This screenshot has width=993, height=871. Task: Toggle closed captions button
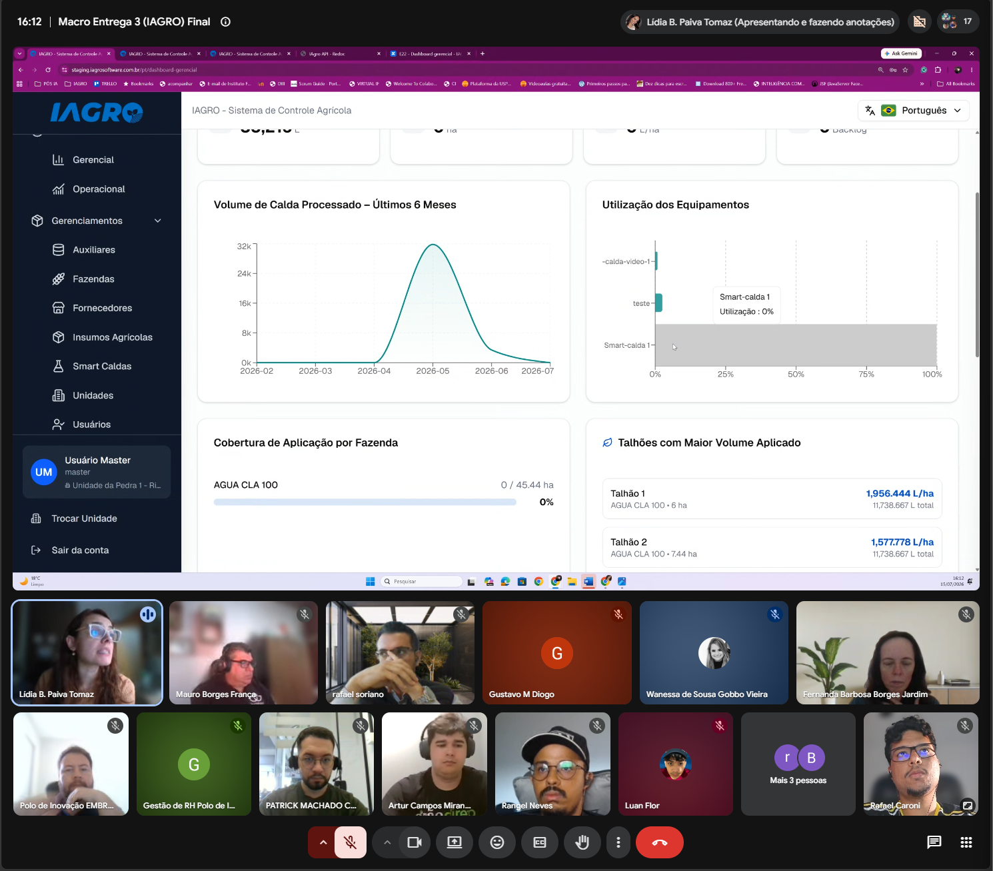(540, 842)
